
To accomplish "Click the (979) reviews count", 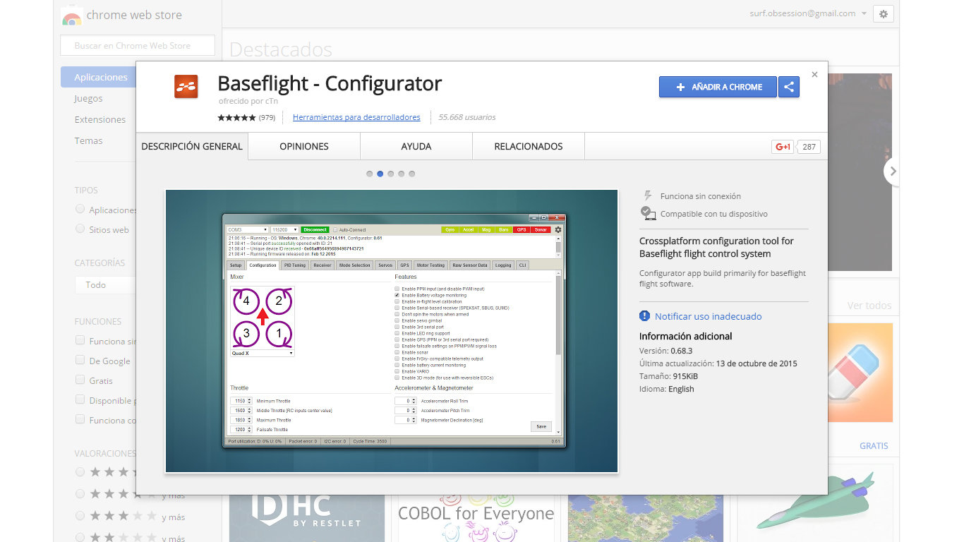I will click(x=267, y=118).
